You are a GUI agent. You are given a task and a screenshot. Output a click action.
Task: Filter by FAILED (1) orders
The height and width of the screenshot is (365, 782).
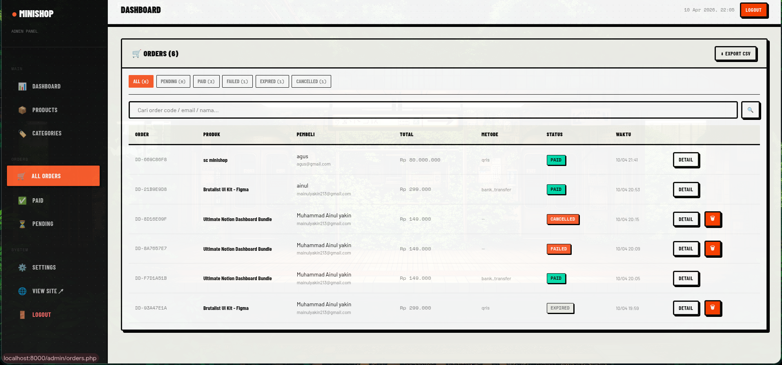(x=237, y=82)
